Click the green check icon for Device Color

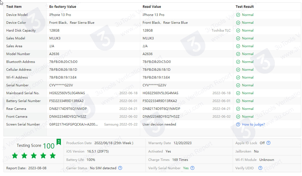coord(238,23)
